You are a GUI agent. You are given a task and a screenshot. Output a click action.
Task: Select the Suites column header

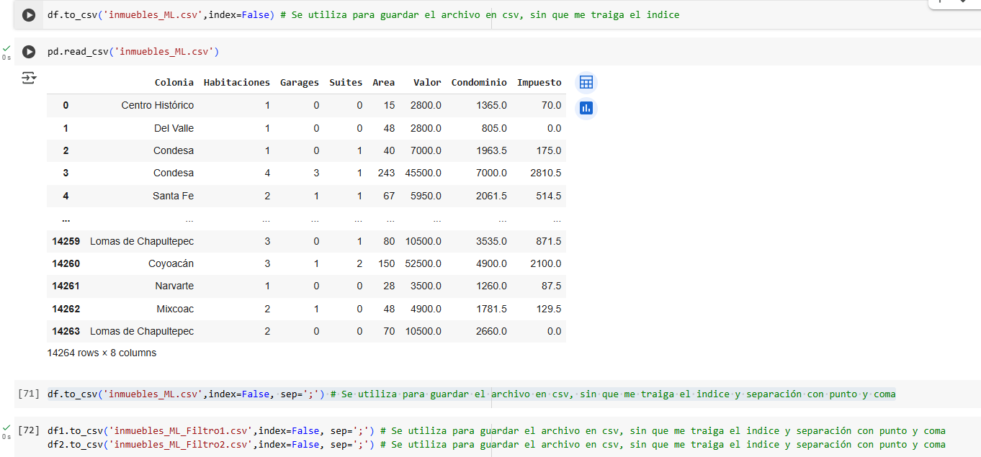[346, 83]
